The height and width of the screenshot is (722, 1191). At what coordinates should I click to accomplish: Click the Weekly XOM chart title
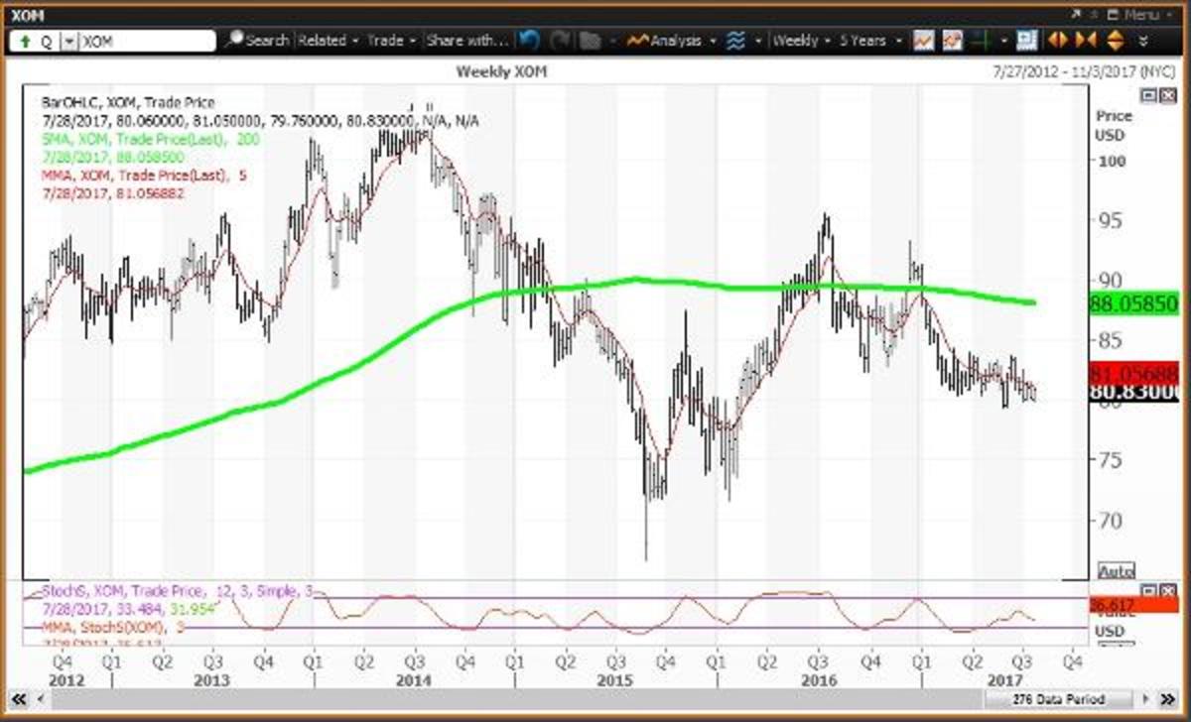point(501,72)
